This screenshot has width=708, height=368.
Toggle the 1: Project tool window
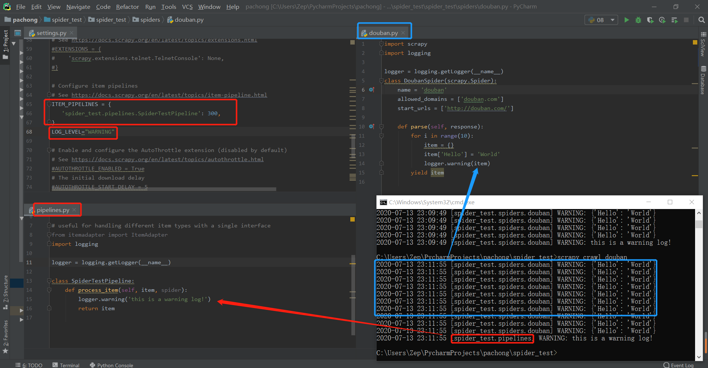5,44
